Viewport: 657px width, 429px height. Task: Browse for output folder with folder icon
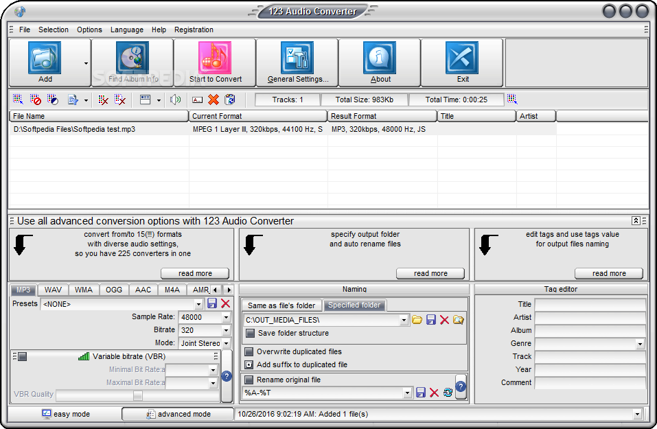pyautogui.click(x=417, y=320)
